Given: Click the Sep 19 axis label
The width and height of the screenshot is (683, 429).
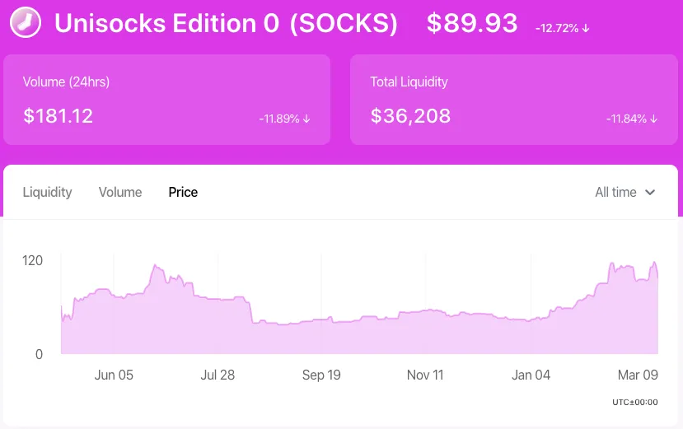Looking at the screenshot, I should 321,375.
